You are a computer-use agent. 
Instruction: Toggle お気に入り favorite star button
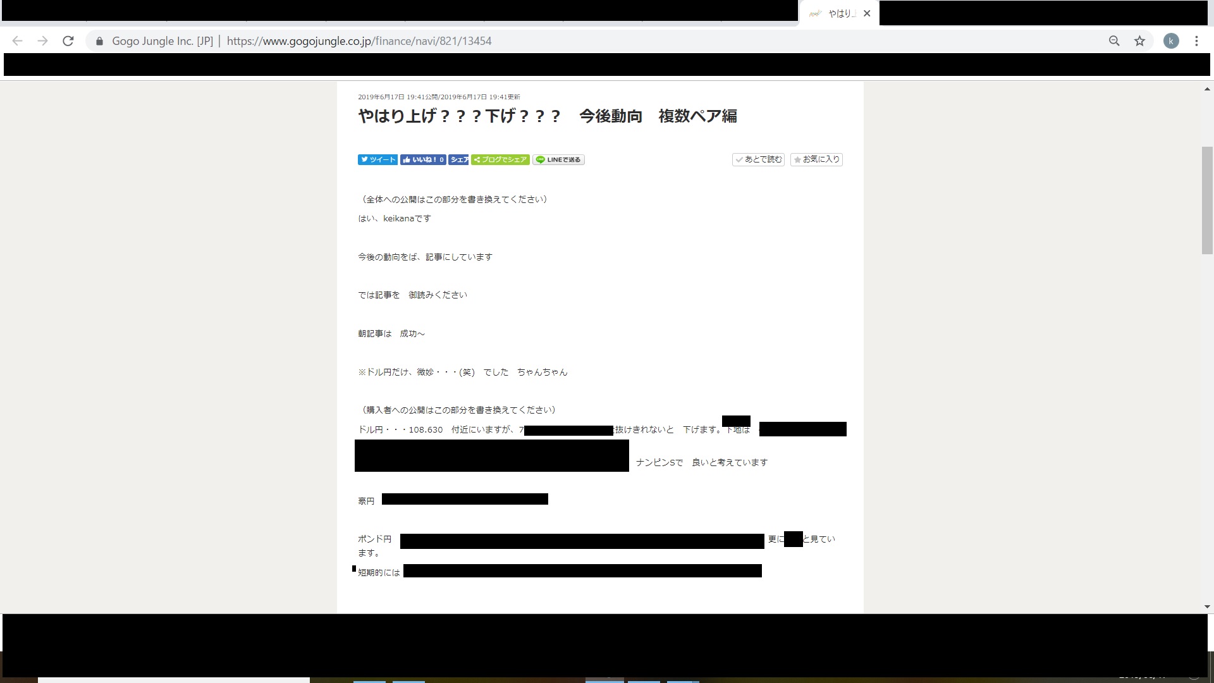coord(816,160)
